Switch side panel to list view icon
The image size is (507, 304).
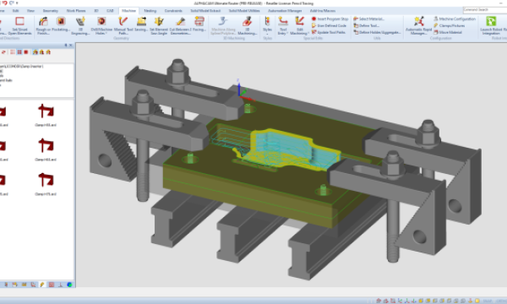click(13, 52)
